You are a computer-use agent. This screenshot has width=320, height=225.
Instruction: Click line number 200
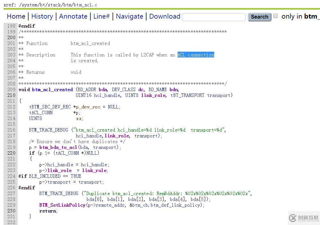(x=11, y=38)
